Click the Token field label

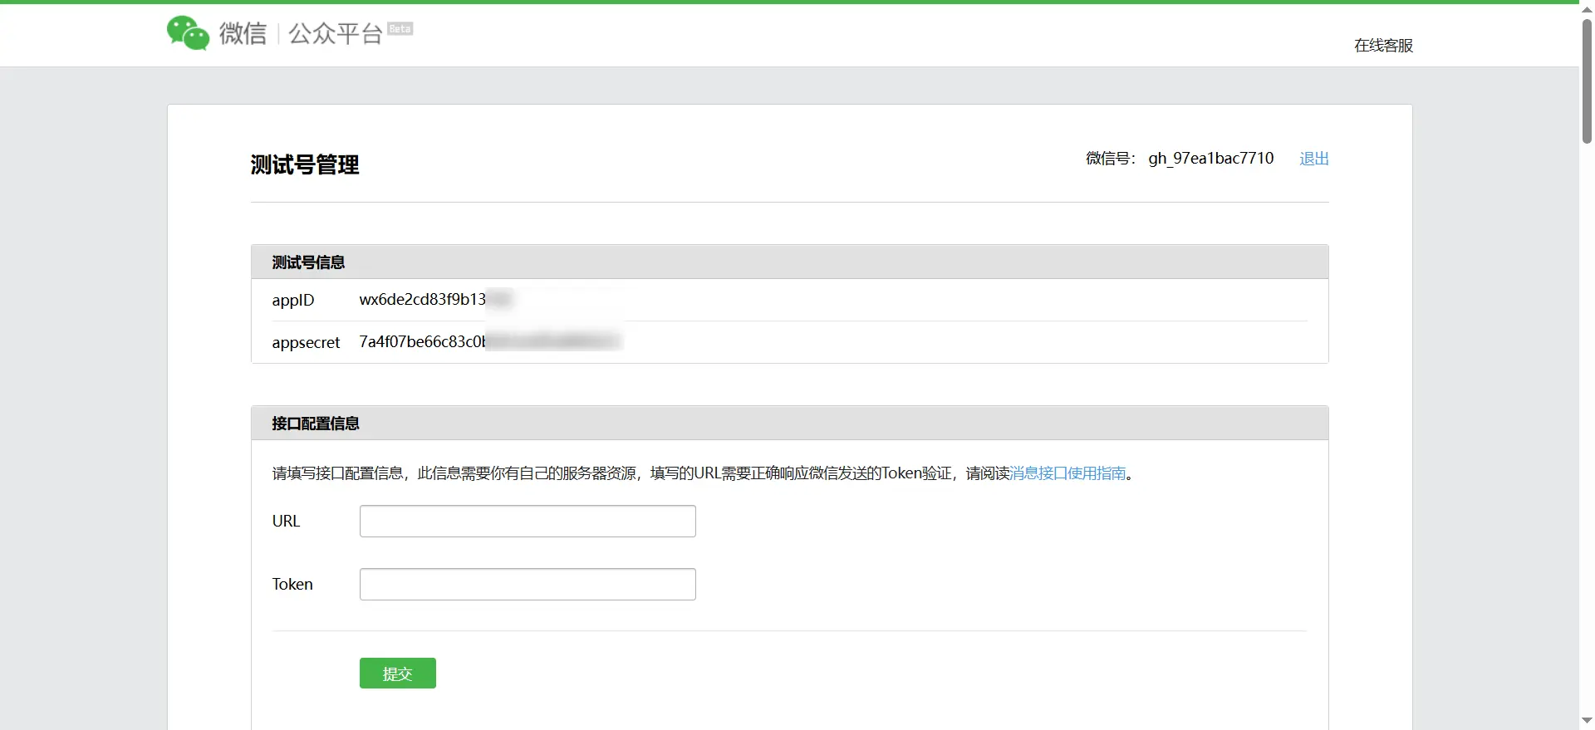coord(292,585)
